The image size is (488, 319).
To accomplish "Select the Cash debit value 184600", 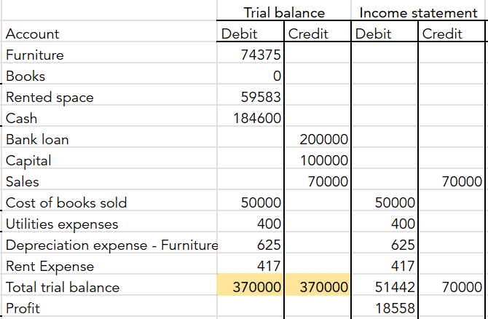I will point(251,116).
